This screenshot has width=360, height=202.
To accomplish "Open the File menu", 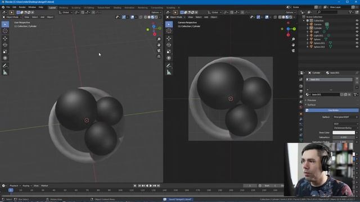I will 8,7.
